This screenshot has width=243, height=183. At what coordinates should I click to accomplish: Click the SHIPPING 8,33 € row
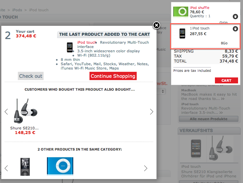206,51
